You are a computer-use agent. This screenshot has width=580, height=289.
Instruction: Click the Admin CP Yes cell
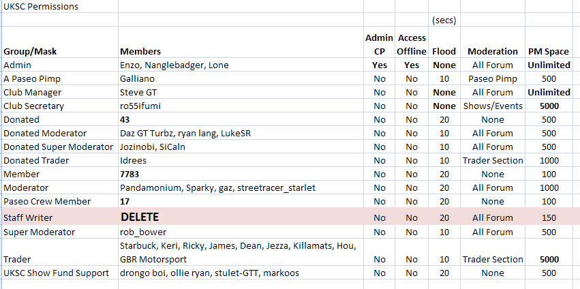(380, 65)
